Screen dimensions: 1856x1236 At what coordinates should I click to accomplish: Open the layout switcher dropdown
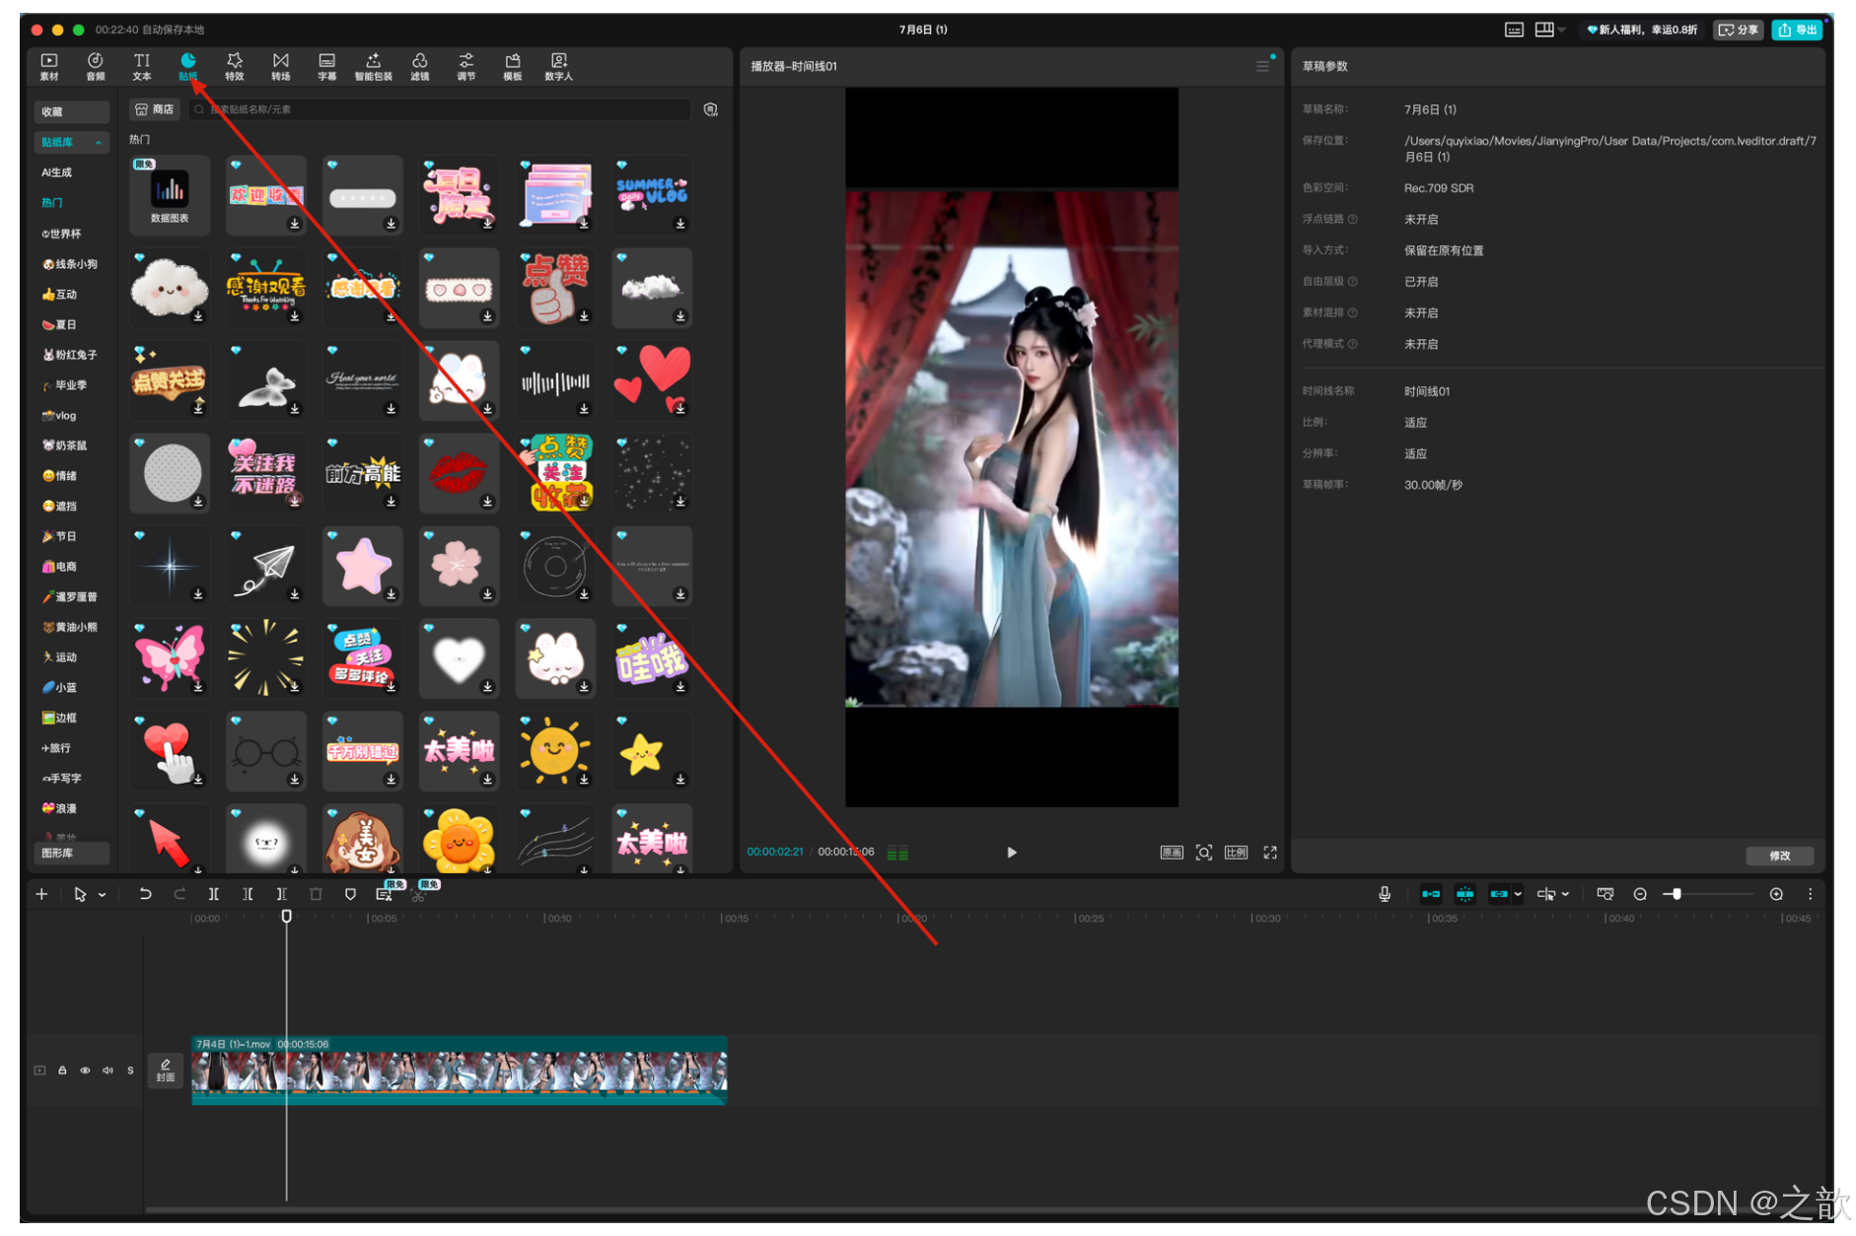coord(1550,30)
